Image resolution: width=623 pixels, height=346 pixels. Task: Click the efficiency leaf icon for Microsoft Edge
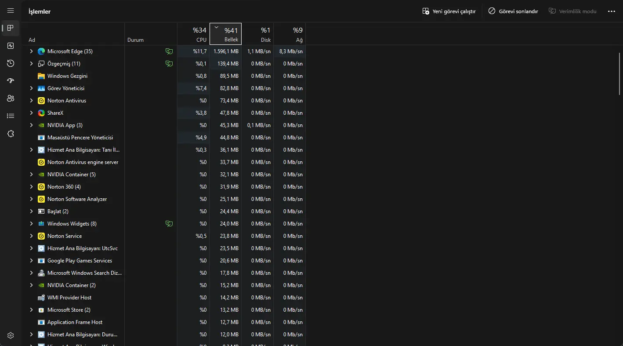[x=169, y=51]
